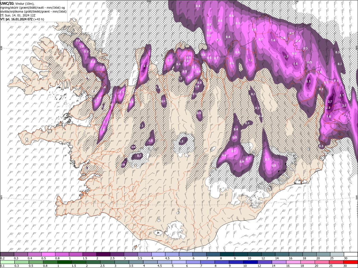Screen dimensions: 358x268
Task: Click the dark mauve 0.2–0.3 swatch in the upper snow scale
Action: [7, 254]
